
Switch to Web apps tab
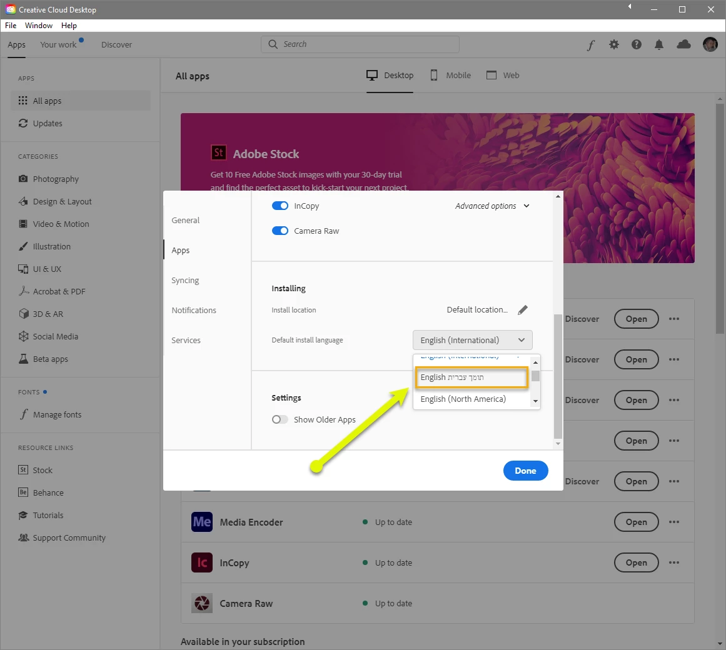[503, 76]
